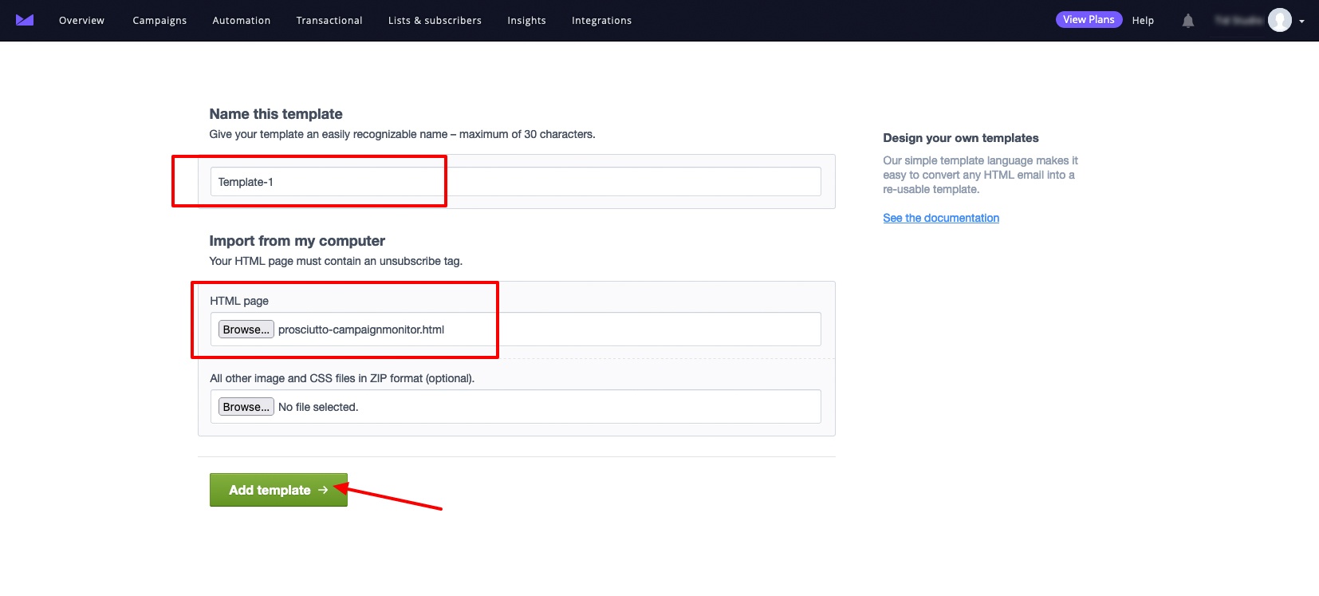Open the Integrations page
This screenshot has width=1319, height=596.
click(601, 21)
